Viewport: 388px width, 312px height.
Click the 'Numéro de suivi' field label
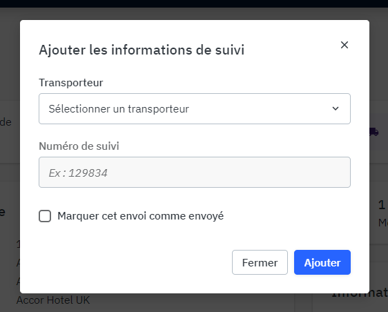click(79, 146)
